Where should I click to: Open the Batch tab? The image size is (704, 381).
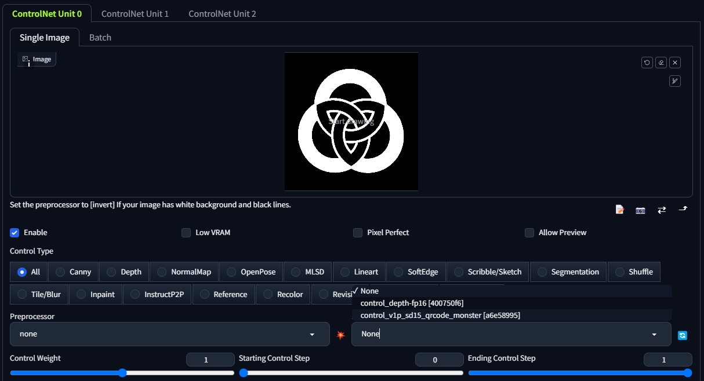(100, 38)
